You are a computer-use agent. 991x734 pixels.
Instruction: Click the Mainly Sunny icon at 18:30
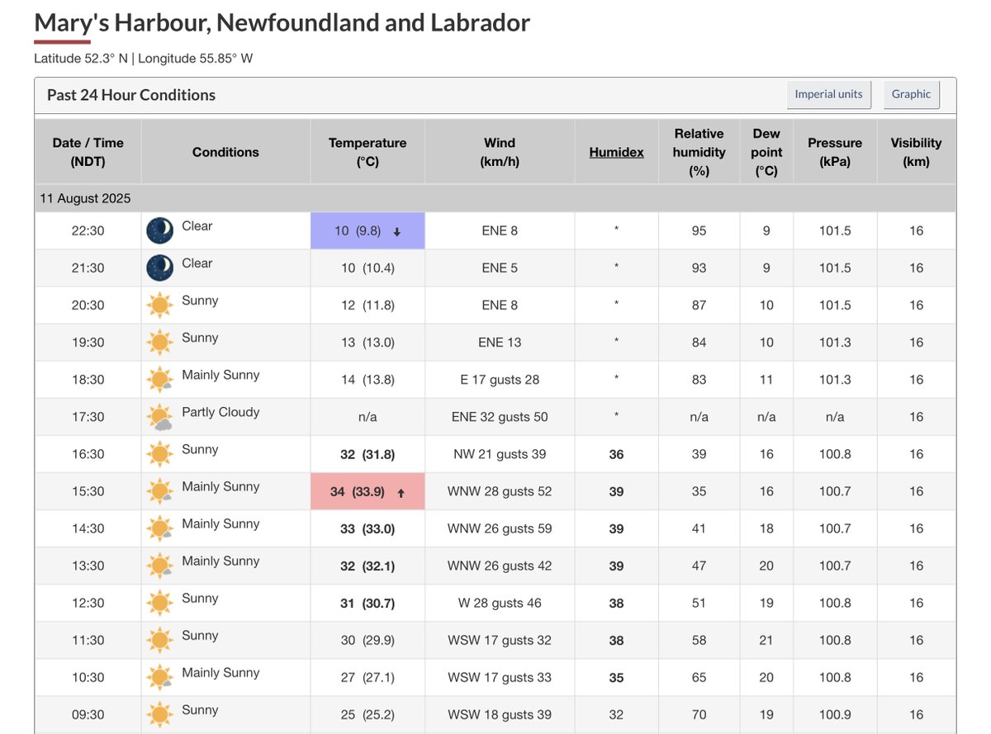[x=159, y=379]
